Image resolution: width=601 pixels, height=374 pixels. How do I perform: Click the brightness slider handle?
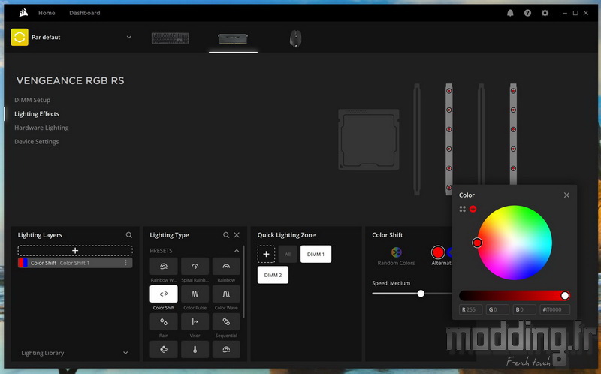565,295
